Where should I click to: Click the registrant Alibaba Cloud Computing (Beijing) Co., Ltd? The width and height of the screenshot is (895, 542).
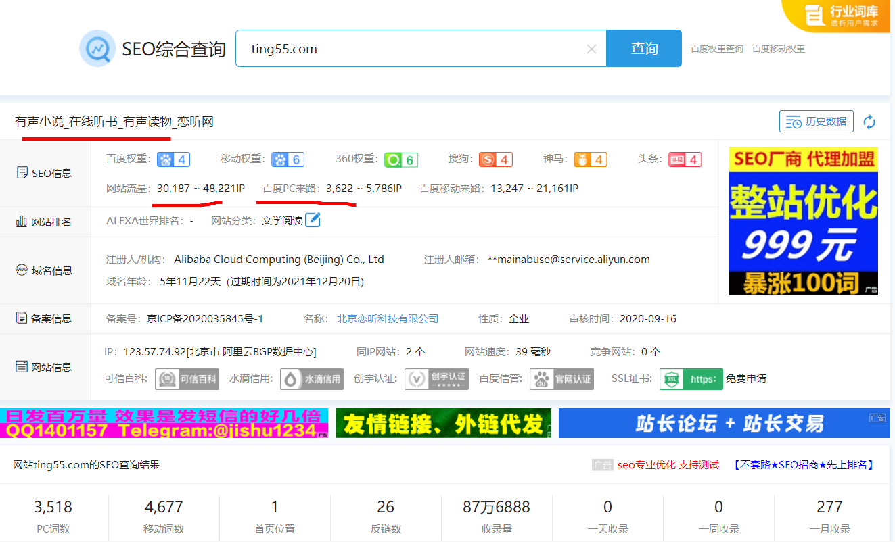[x=279, y=259]
